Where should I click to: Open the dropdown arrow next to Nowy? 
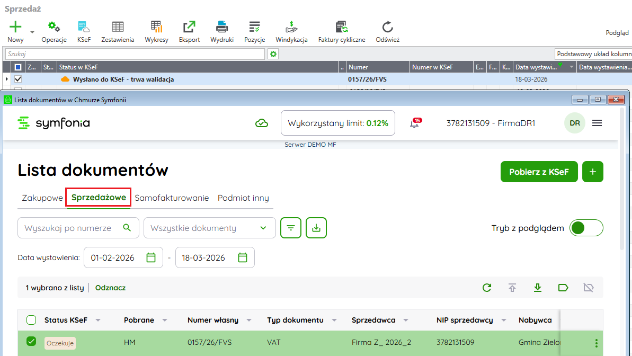tap(32, 32)
